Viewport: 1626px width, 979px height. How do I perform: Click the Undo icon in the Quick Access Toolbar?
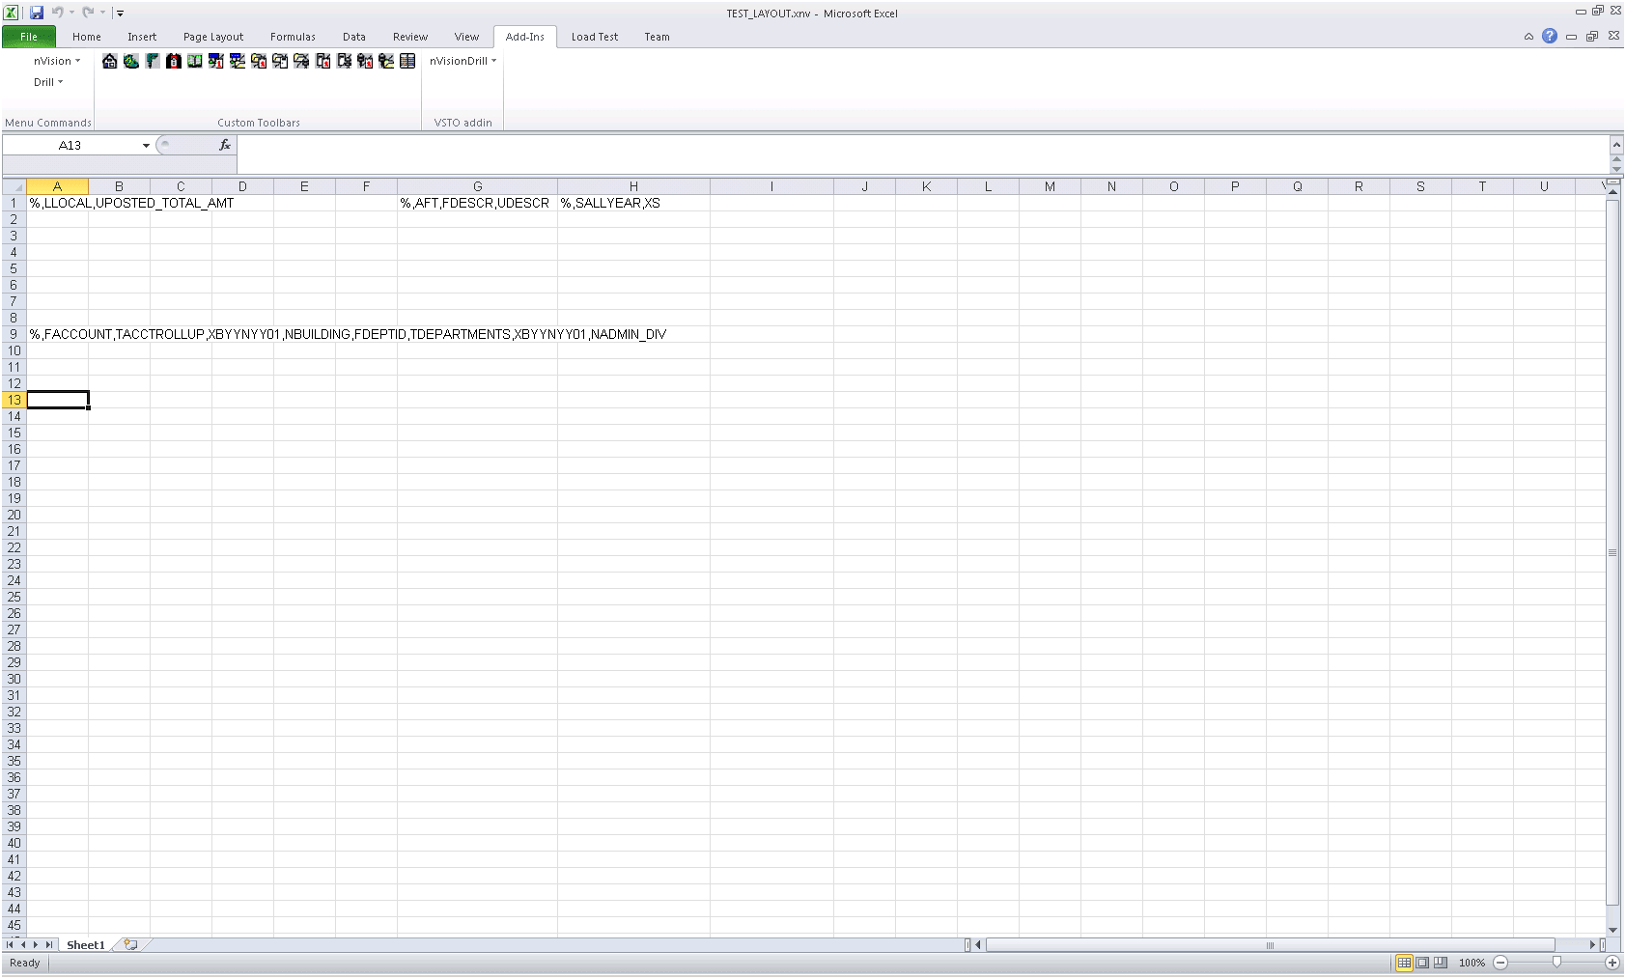[56, 13]
